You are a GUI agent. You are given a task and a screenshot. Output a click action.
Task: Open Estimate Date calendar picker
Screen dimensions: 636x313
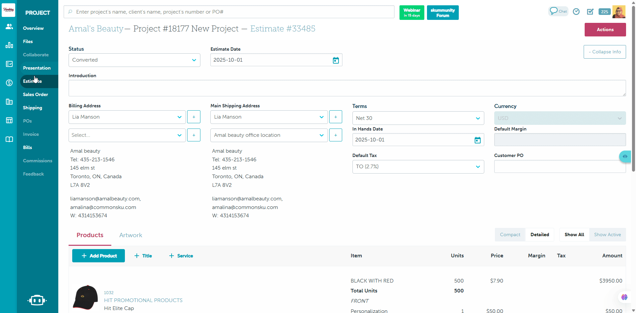(336, 60)
